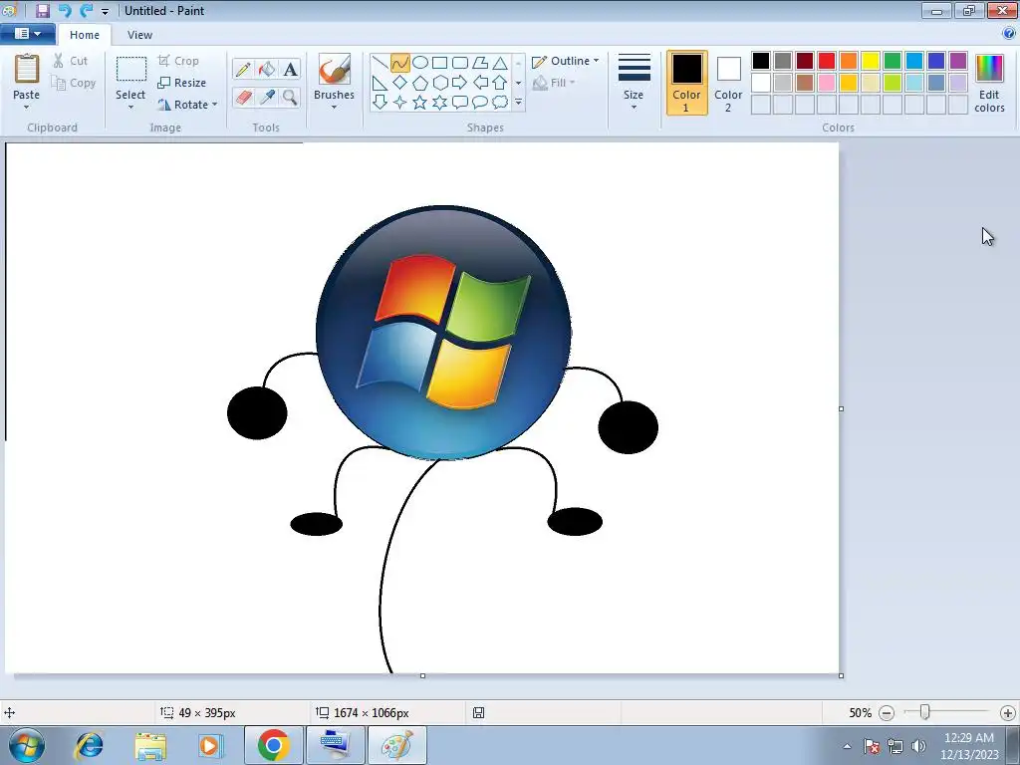Click the Save icon in quick access toolbar
Viewport: 1020px width, 765px height.
pyautogui.click(x=42, y=10)
